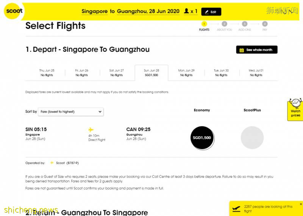
Task: Select the Thu, Jun 25 date tab
Action: [47, 73]
